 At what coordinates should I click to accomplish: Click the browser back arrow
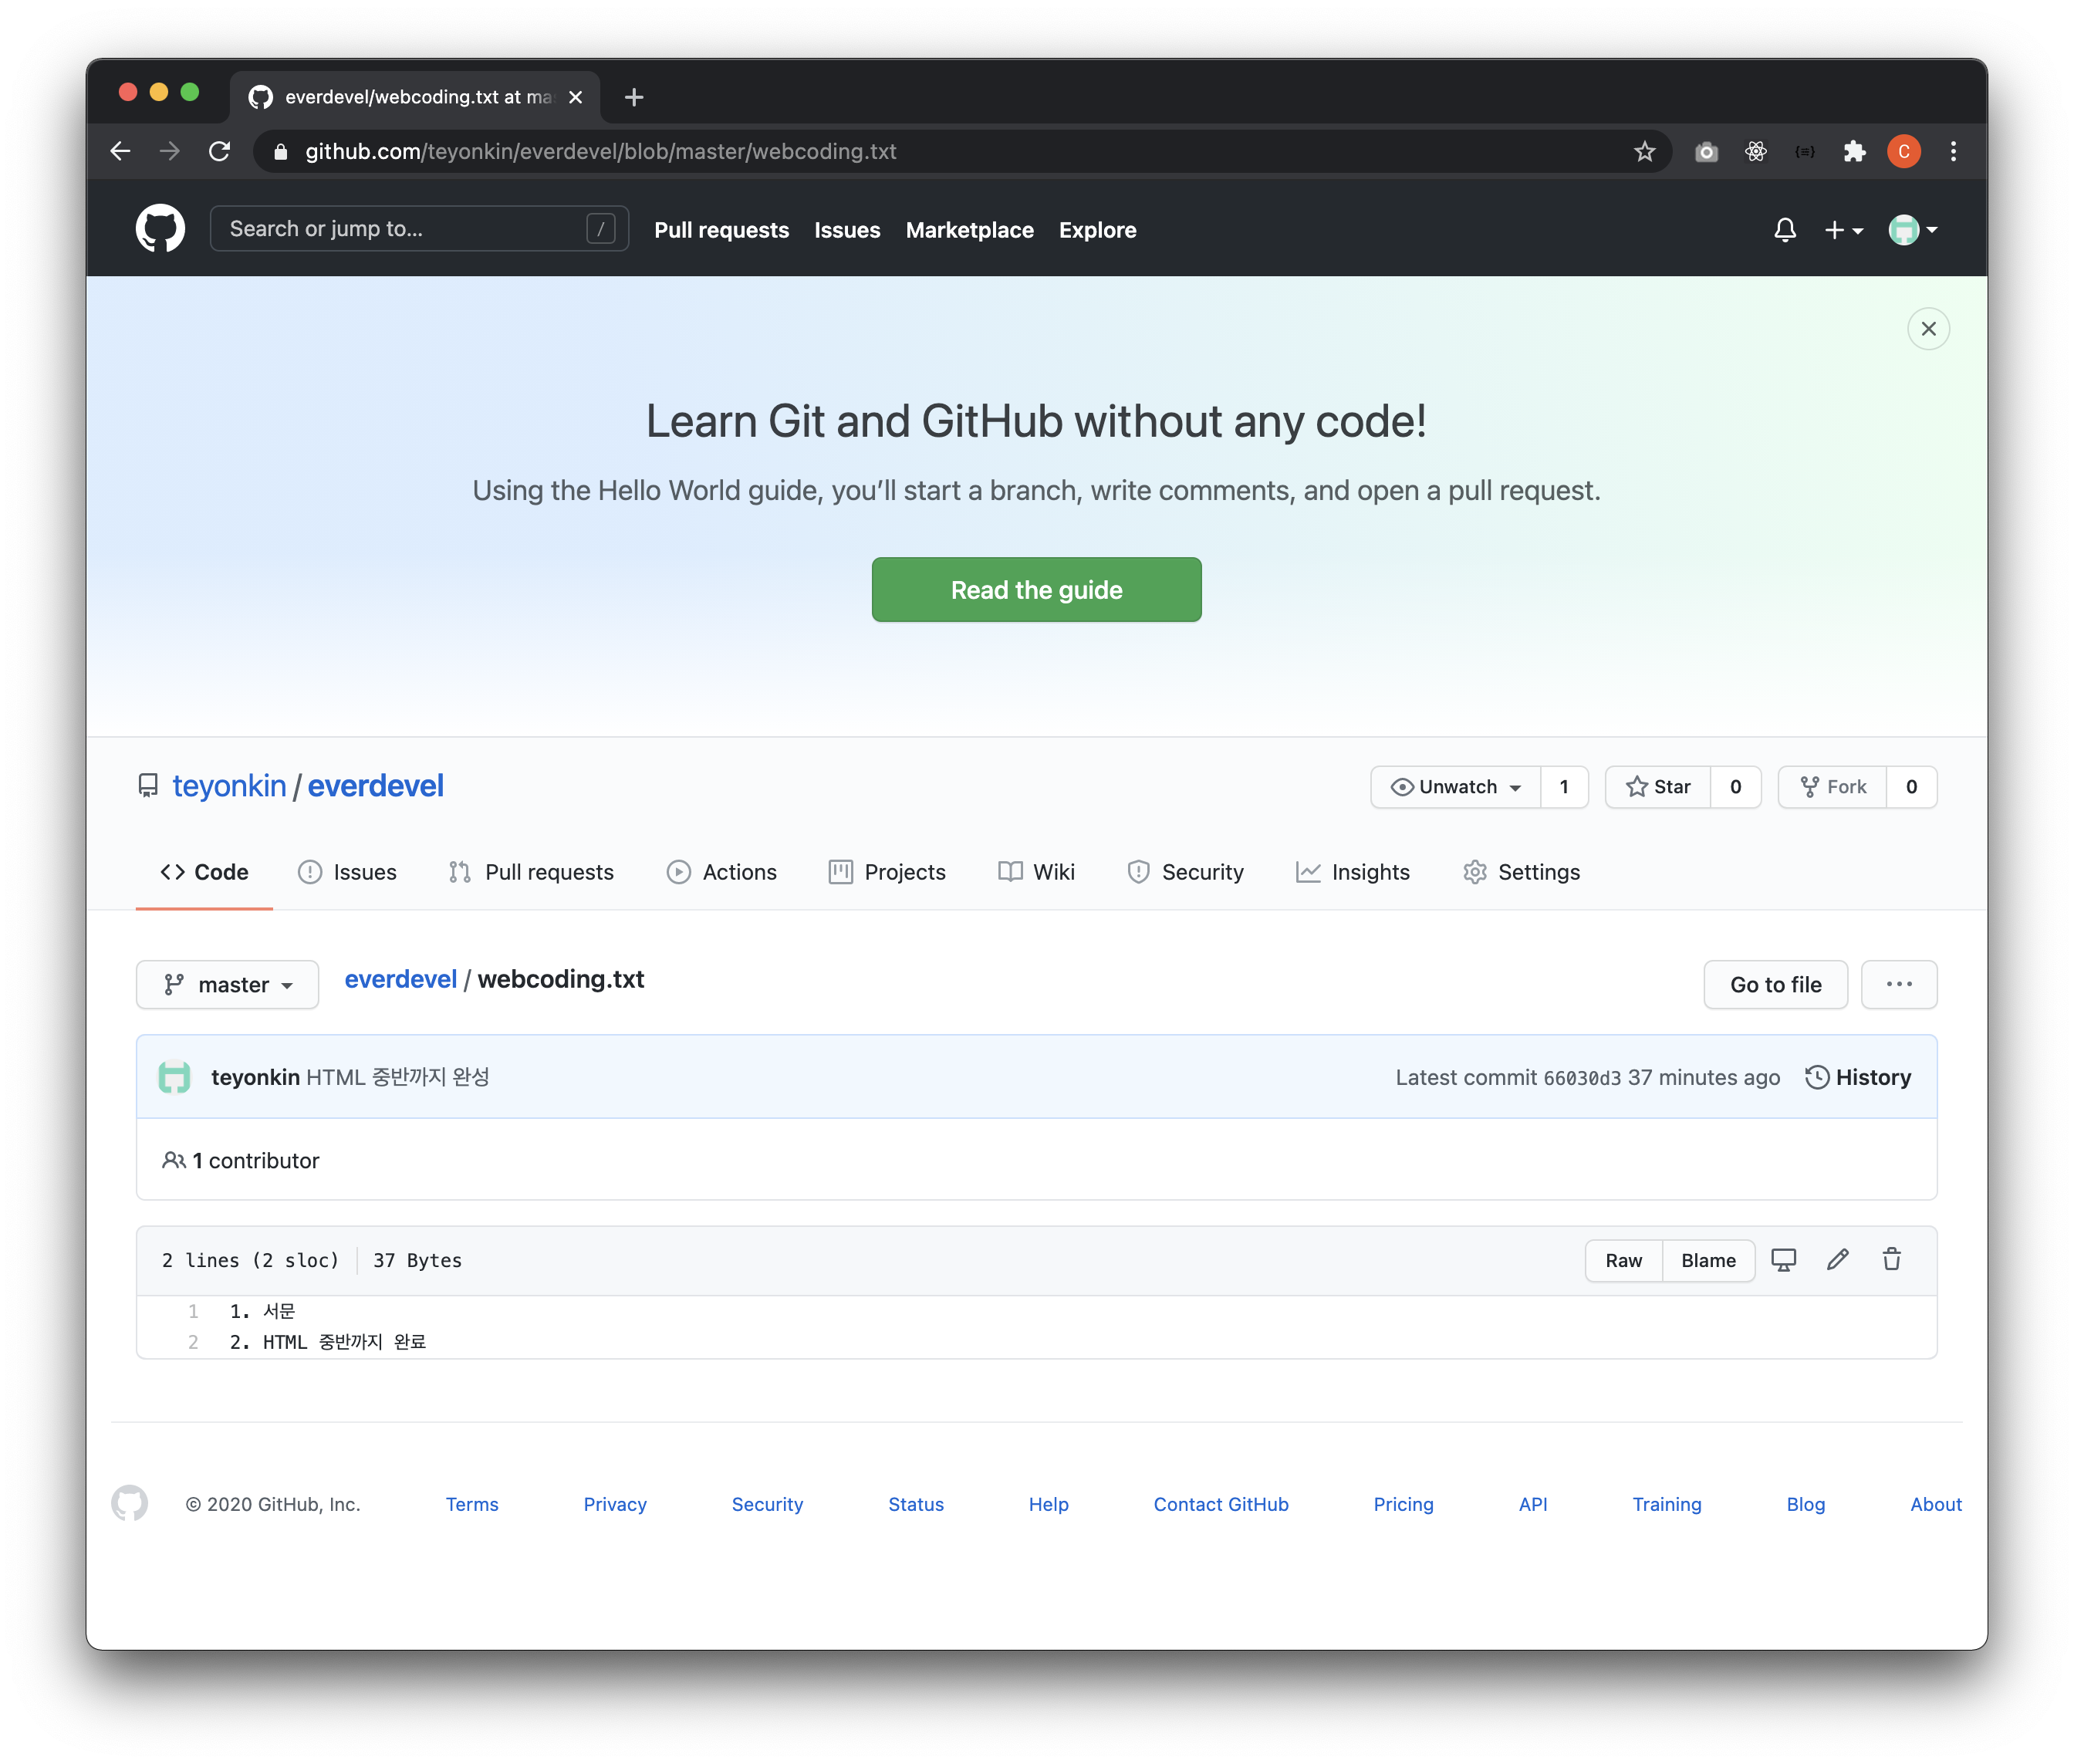pos(120,151)
